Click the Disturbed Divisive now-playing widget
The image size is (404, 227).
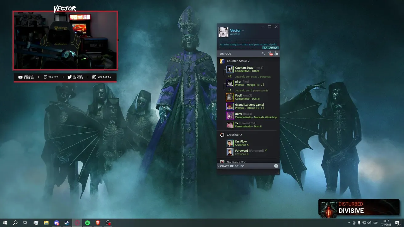point(359,208)
